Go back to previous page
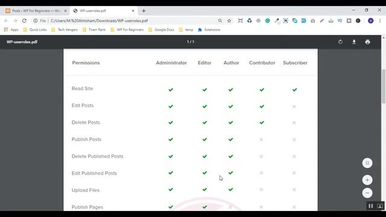 point(6,20)
